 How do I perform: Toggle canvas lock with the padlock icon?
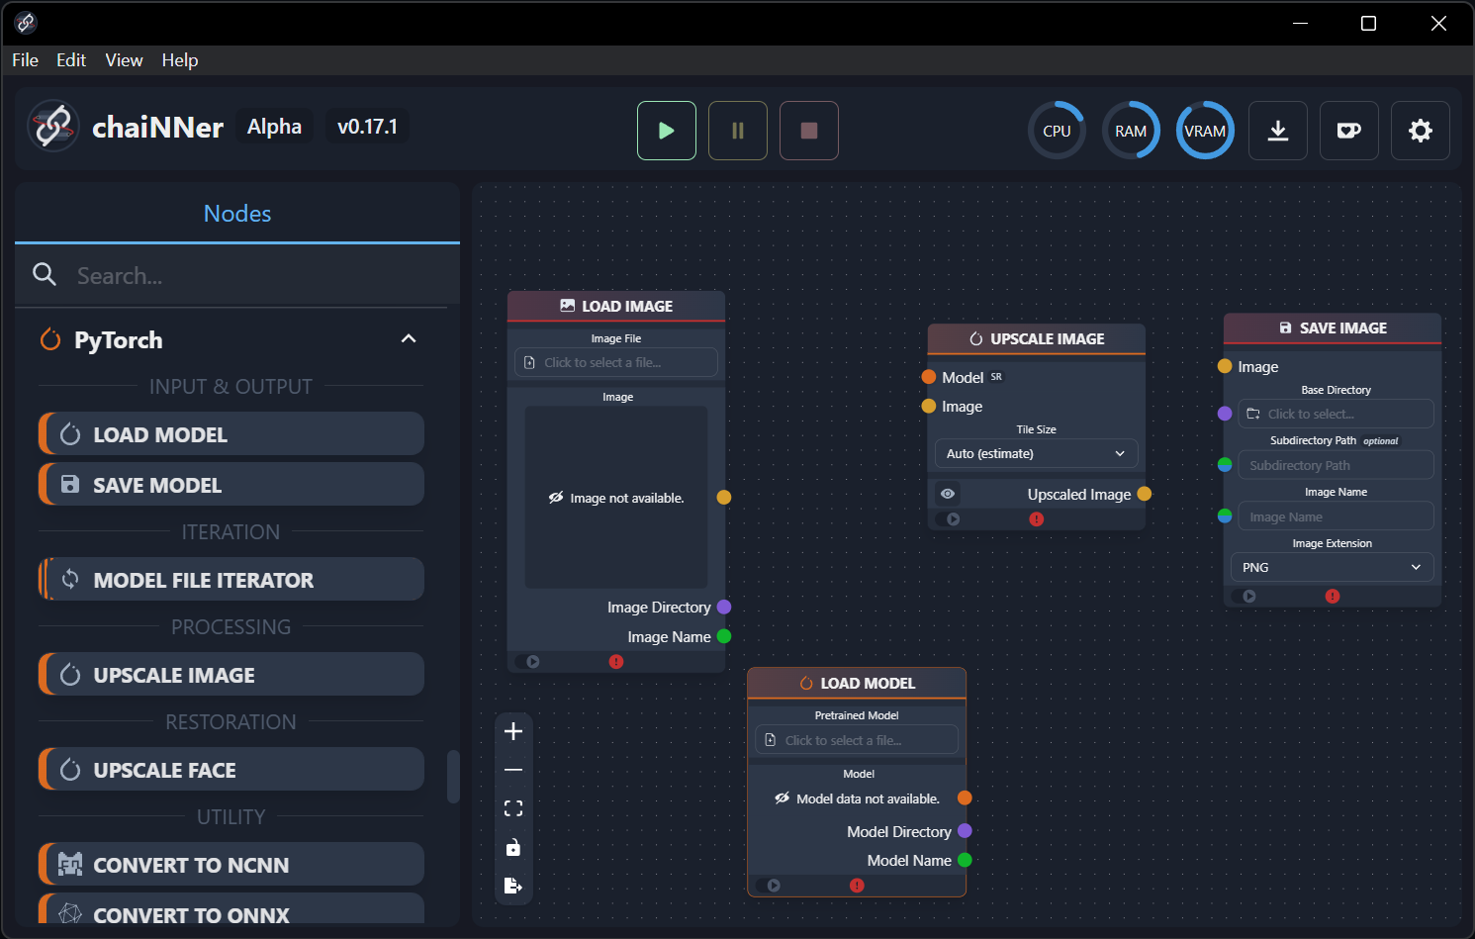click(x=513, y=847)
